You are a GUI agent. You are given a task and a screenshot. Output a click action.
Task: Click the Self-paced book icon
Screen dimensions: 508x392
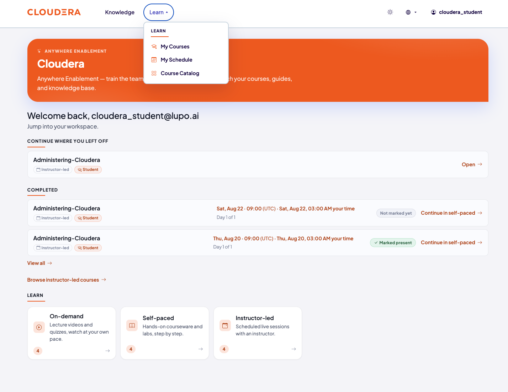click(132, 325)
